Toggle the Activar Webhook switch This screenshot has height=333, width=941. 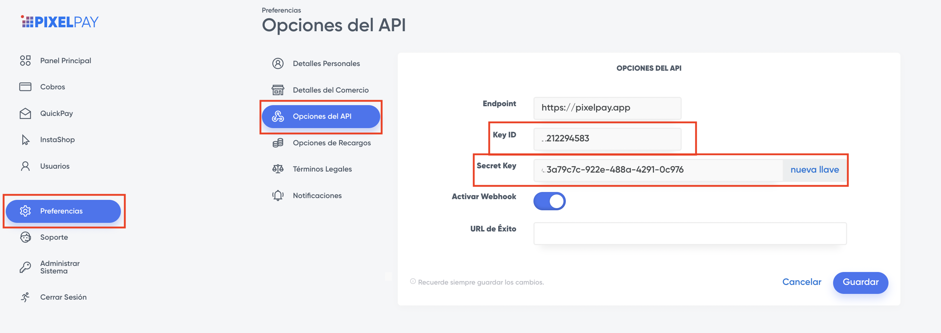click(549, 201)
